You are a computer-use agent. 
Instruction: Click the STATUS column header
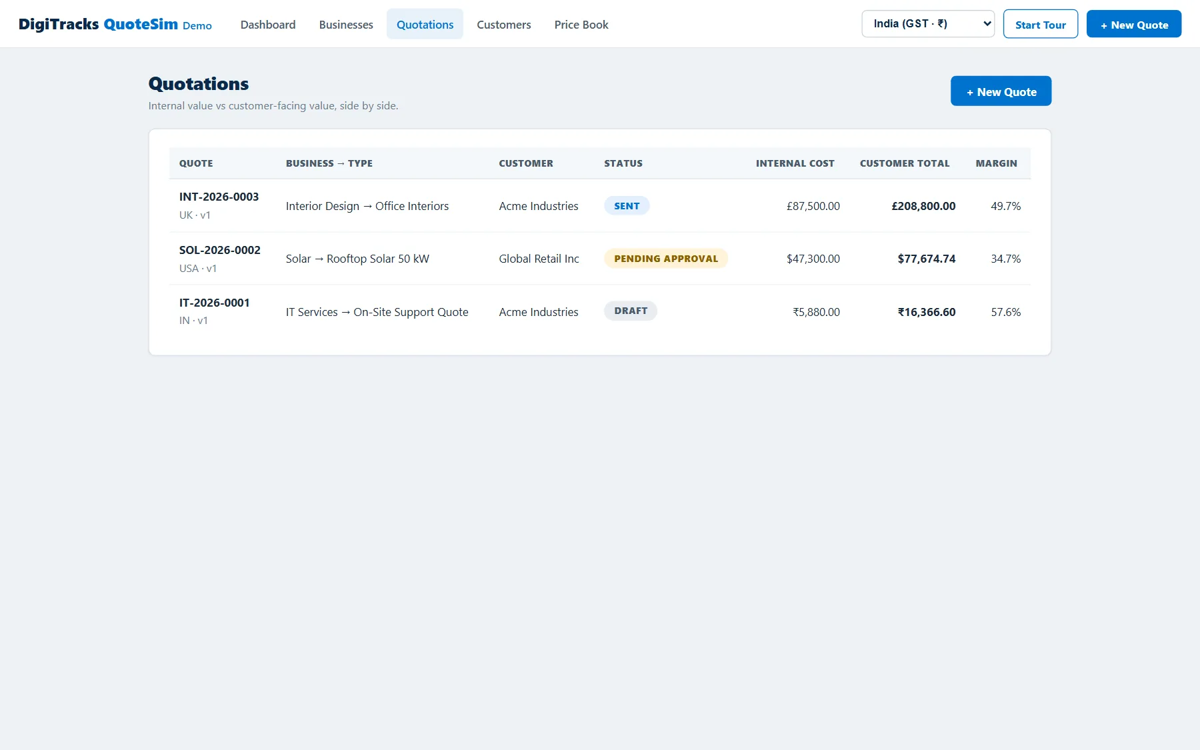click(623, 163)
